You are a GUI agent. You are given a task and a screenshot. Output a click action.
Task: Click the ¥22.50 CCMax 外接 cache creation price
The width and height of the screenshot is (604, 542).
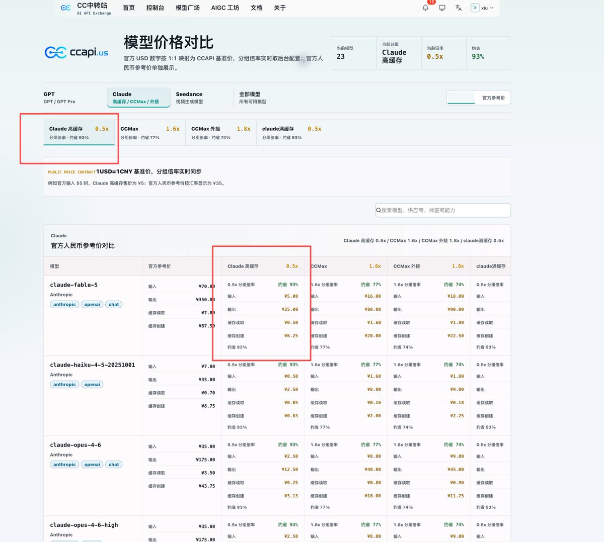pyautogui.click(x=456, y=335)
